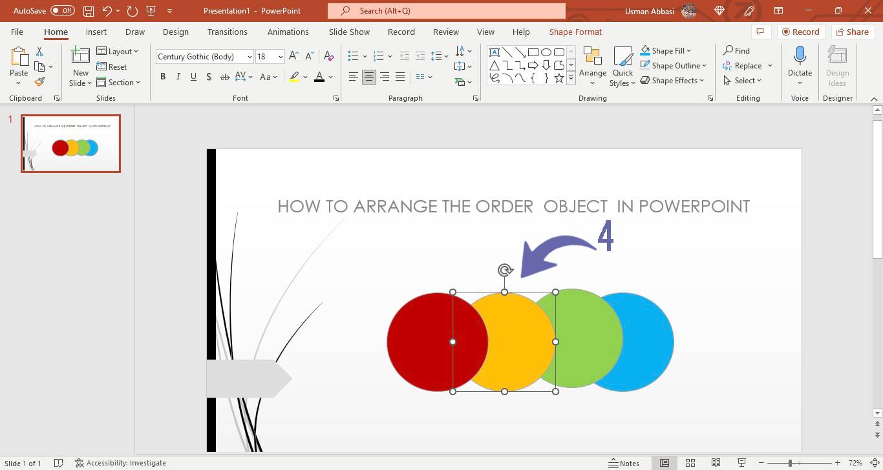Screen dimensions: 883x470
Task: Center align text
Action: (x=368, y=77)
